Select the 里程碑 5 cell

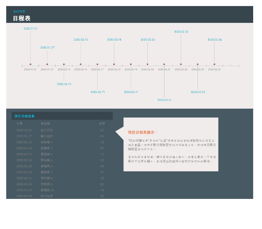pyautogui.click(x=47, y=160)
